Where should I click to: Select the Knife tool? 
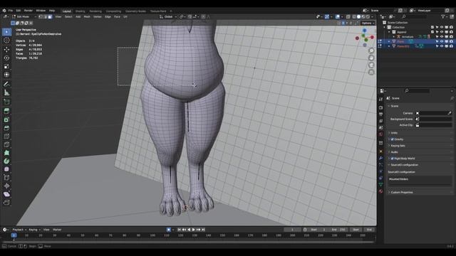pyautogui.click(x=6, y=144)
